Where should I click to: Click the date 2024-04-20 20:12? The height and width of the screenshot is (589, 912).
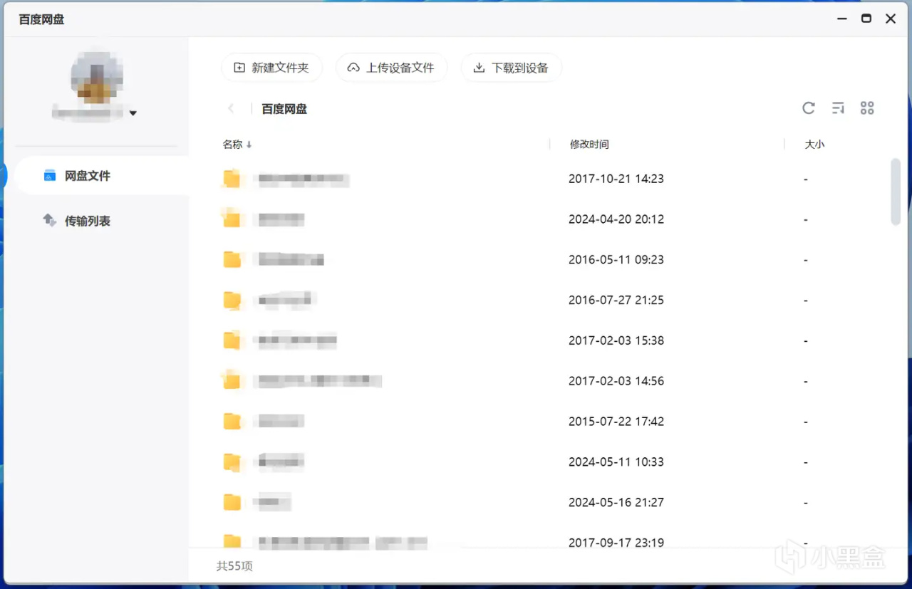(616, 219)
